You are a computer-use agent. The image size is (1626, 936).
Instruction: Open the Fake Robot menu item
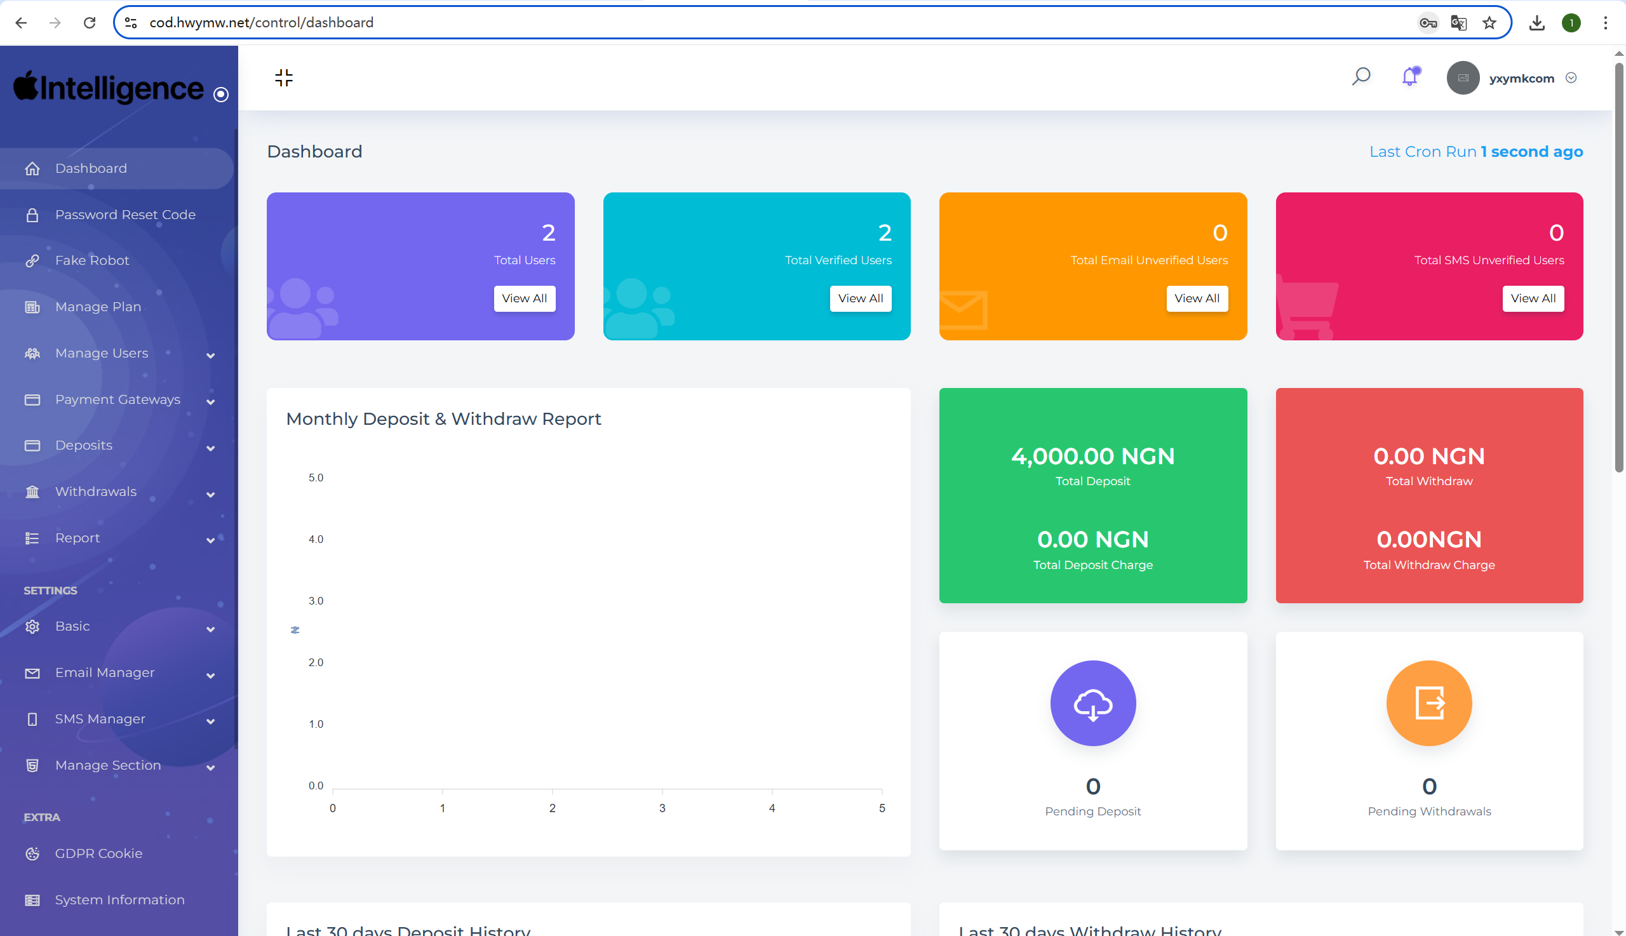pos(92,260)
